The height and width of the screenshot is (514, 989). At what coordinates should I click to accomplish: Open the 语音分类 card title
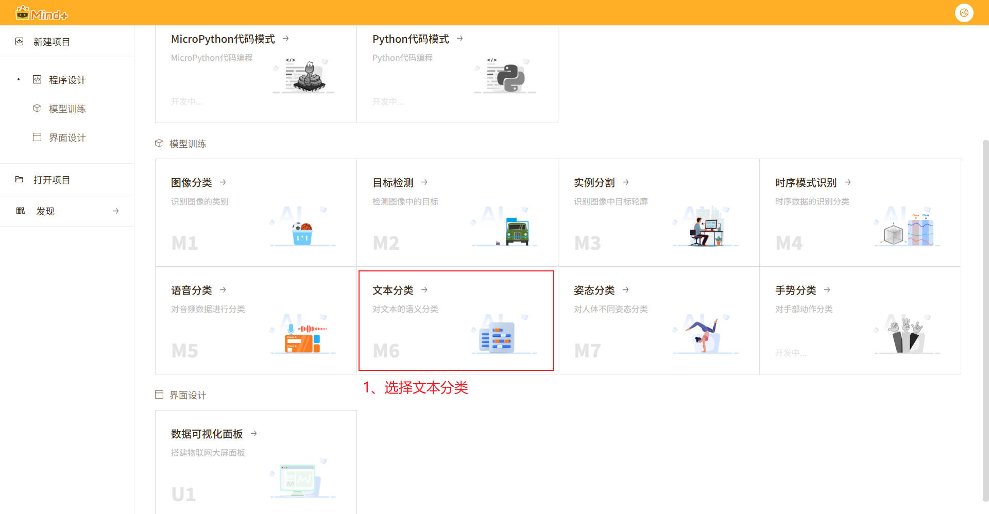(x=192, y=290)
